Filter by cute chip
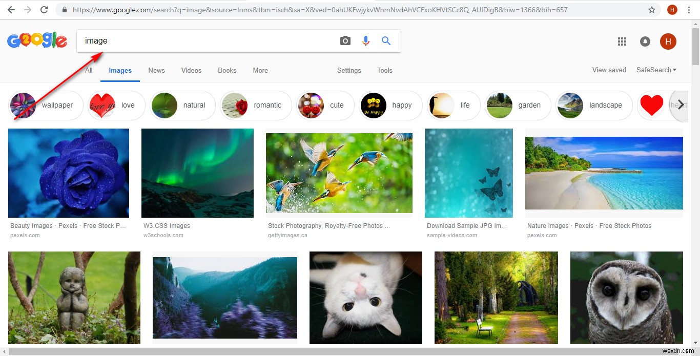 (x=325, y=105)
